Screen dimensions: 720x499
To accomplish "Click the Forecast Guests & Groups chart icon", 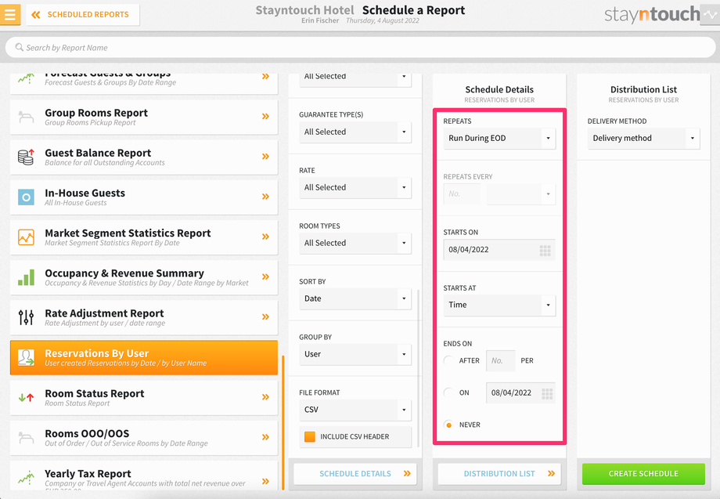I will click(x=26, y=78).
